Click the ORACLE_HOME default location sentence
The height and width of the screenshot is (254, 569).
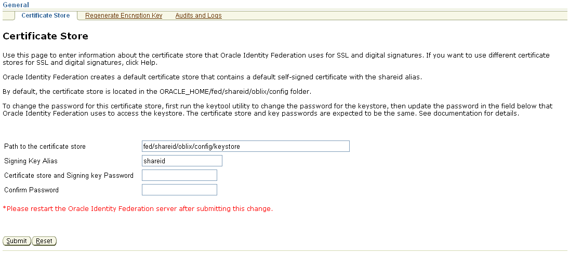click(157, 92)
